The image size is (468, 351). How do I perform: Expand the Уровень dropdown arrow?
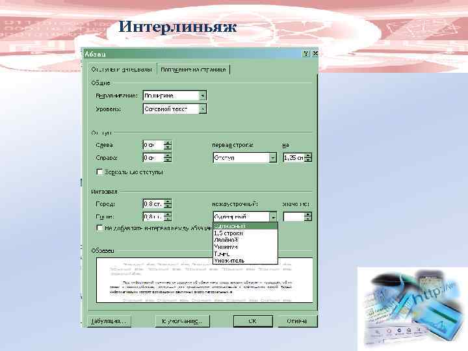click(x=202, y=109)
